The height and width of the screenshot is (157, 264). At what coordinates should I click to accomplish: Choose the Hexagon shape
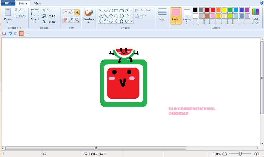pyautogui.click(x=122, y=16)
